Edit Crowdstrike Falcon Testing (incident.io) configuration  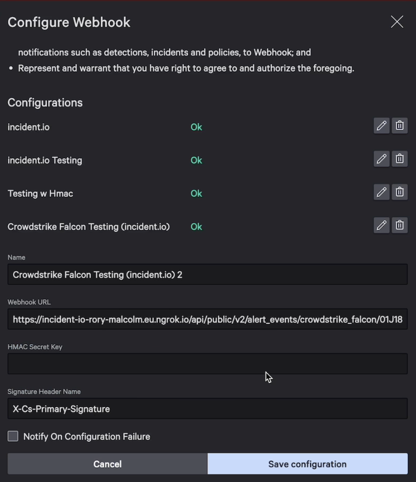click(x=381, y=225)
